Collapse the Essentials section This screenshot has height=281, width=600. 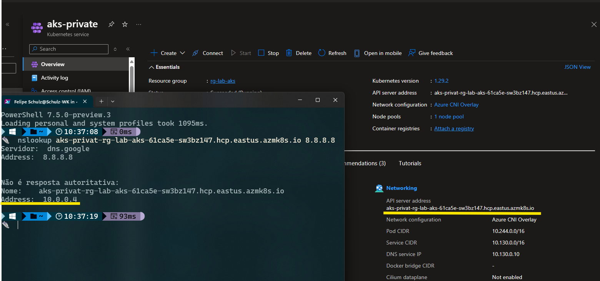(165, 67)
